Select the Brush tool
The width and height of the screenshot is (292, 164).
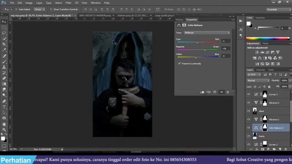4,61
